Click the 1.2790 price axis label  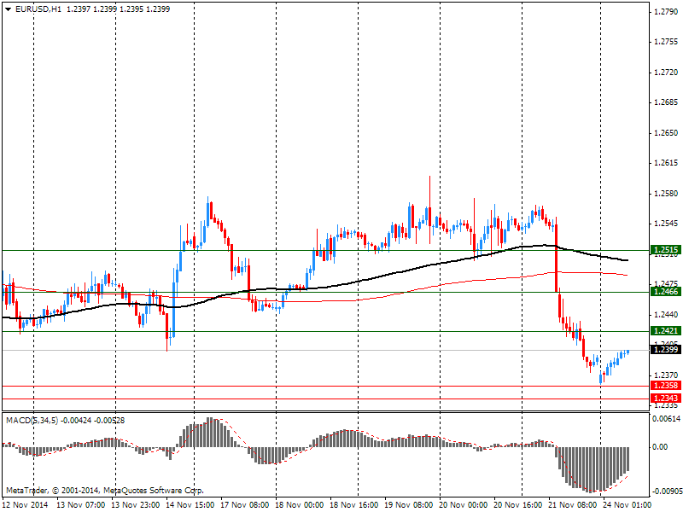[x=666, y=12]
